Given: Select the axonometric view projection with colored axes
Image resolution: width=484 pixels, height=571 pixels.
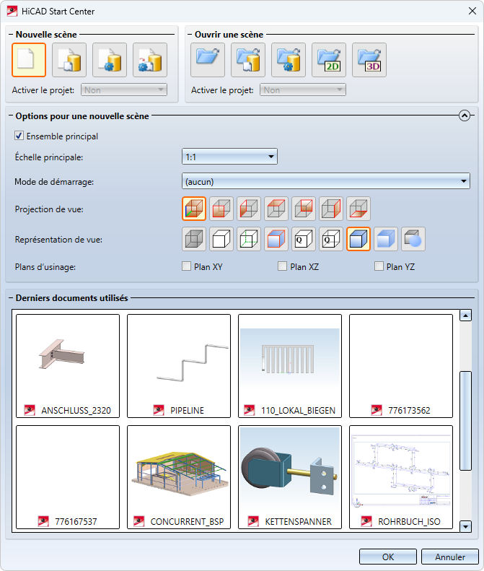Looking at the screenshot, I should (x=194, y=209).
